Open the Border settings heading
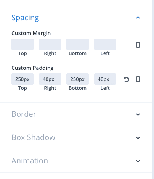This screenshot has height=179, width=154. pyautogui.click(x=24, y=114)
